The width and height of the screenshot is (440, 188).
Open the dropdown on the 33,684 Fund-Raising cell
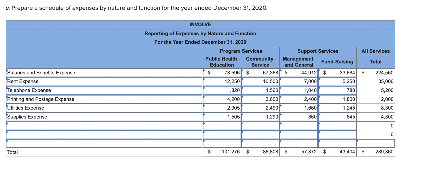(319, 70)
